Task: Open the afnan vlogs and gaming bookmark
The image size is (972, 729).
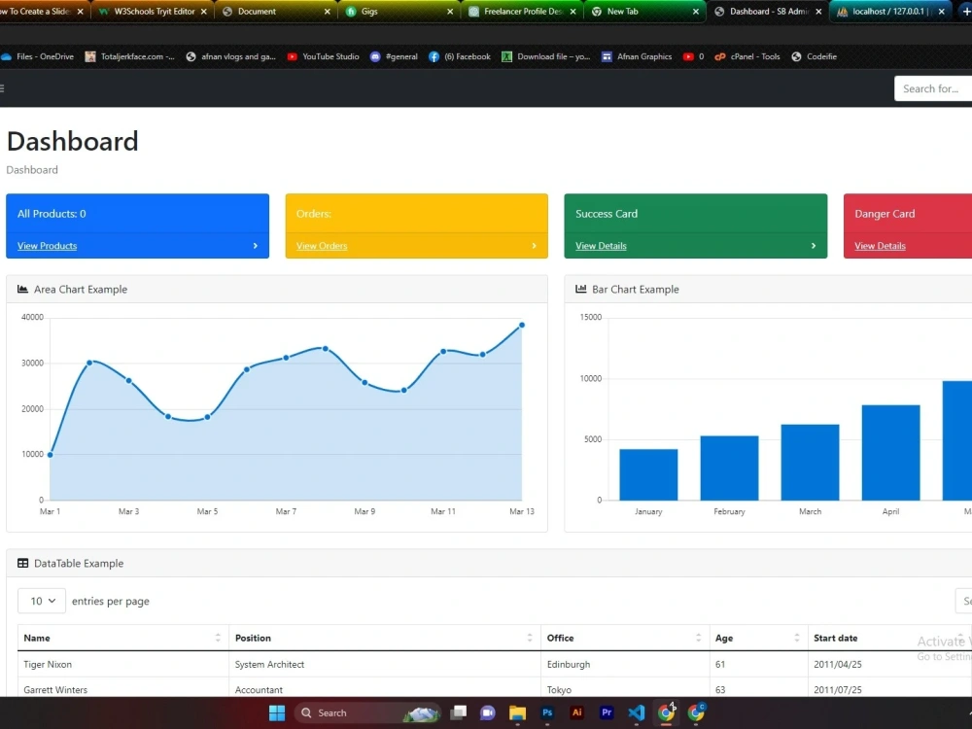Action: tap(230, 56)
